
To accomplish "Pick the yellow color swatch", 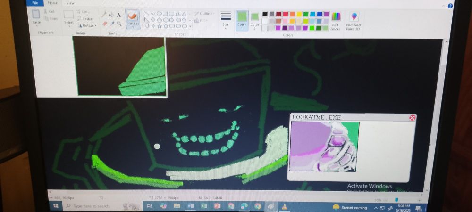I will [299, 14].
